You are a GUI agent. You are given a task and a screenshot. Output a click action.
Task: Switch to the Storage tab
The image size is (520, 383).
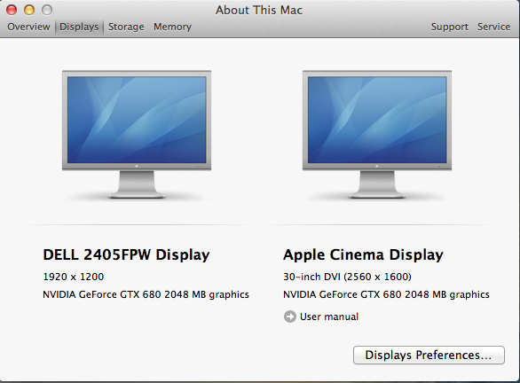[x=126, y=27]
